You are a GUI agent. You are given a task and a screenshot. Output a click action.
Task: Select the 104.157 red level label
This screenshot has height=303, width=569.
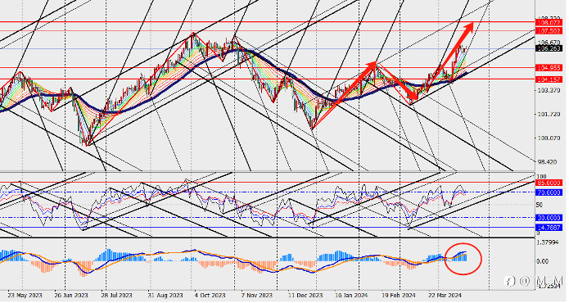click(549, 79)
